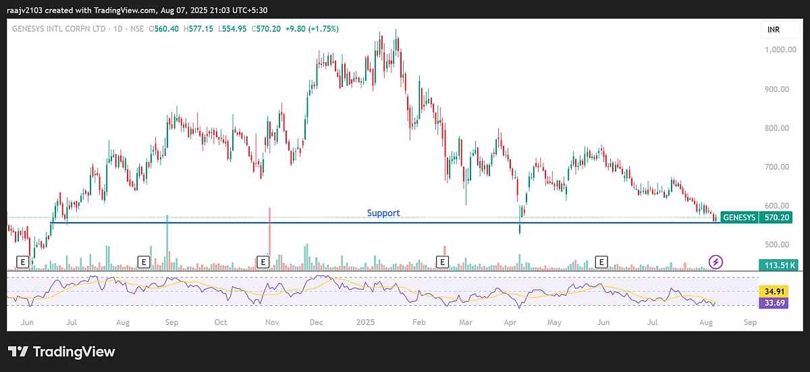The height and width of the screenshot is (372, 810).
Task: Click the purple lightning bolt event icon
Action: pos(716,261)
